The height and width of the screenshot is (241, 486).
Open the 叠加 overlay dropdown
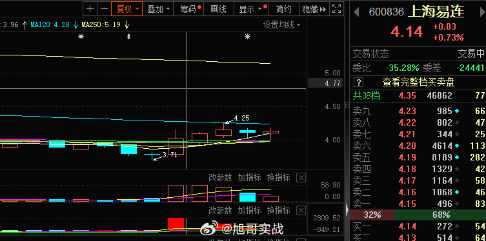[158, 9]
